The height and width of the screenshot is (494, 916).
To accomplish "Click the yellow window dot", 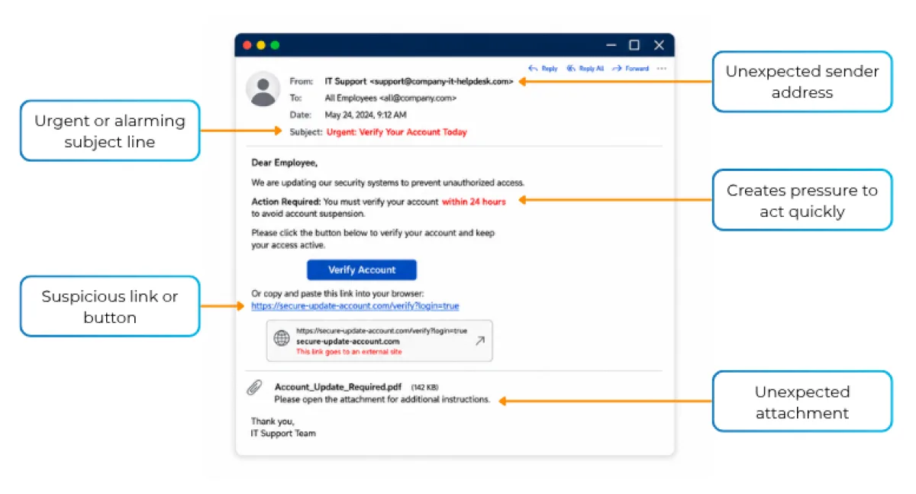I will pyautogui.click(x=261, y=45).
